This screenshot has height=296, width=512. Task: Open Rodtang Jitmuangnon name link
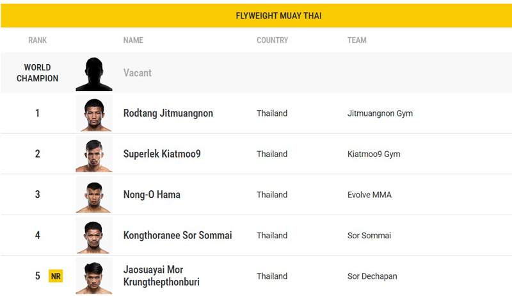coord(168,113)
